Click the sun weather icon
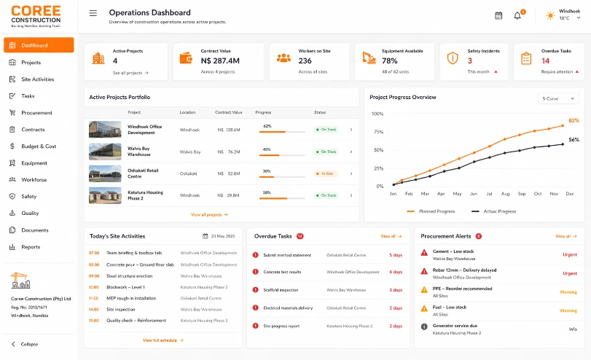 [550, 15]
